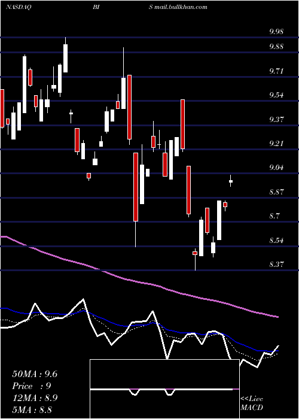Viewport: 299px width, 419px height.
Task: Click the 50MA : 9.6 readout
Action: coord(35,374)
